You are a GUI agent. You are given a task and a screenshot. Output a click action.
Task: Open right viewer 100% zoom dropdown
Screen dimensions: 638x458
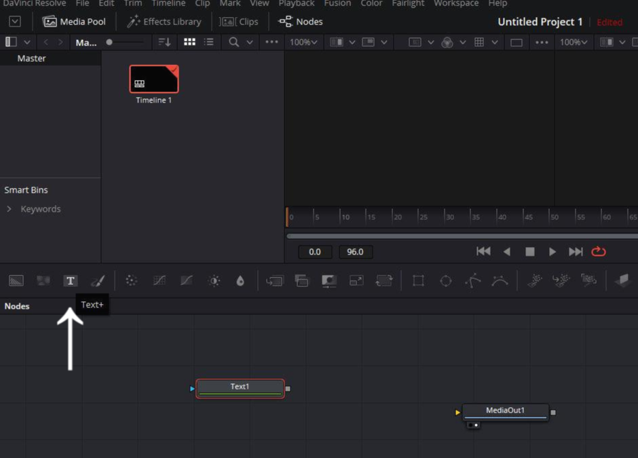tap(574, 42)
